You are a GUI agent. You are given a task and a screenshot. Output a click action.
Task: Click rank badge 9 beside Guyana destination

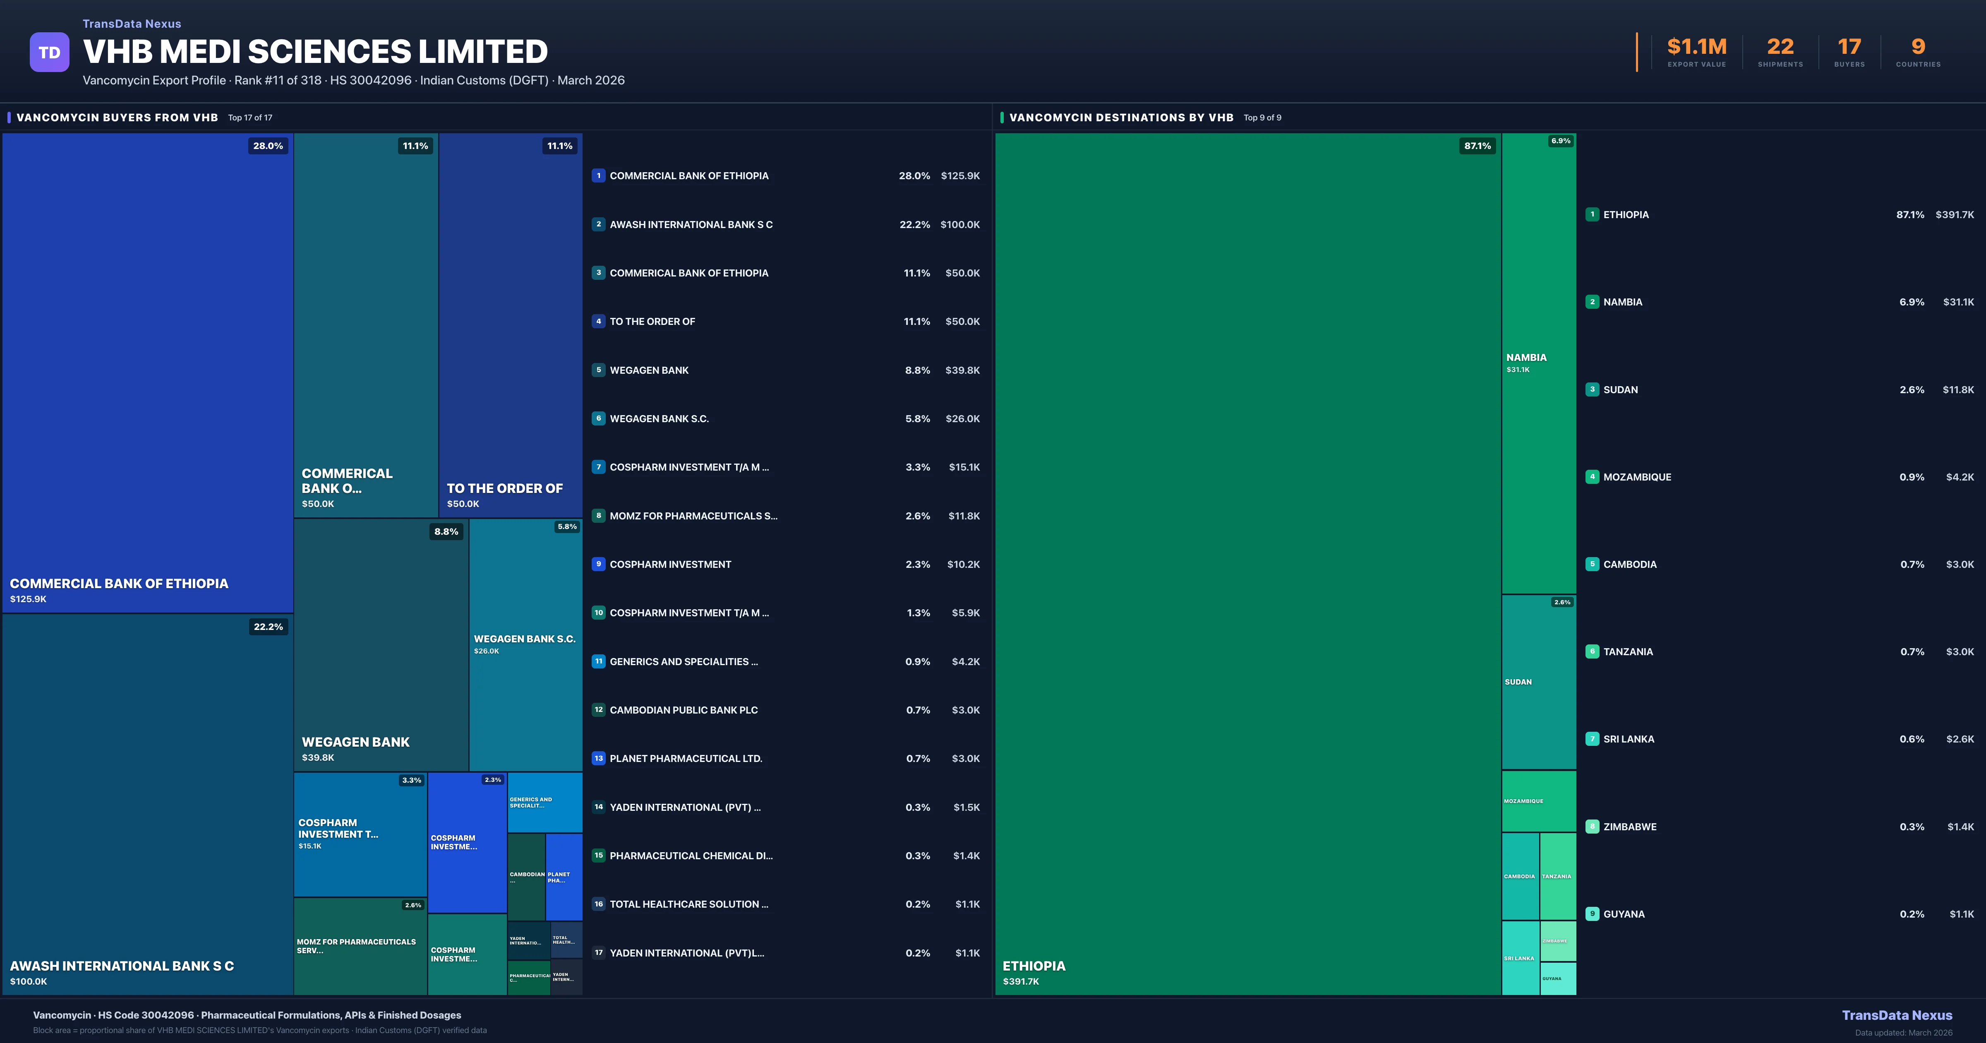[x=1592, y=914]
